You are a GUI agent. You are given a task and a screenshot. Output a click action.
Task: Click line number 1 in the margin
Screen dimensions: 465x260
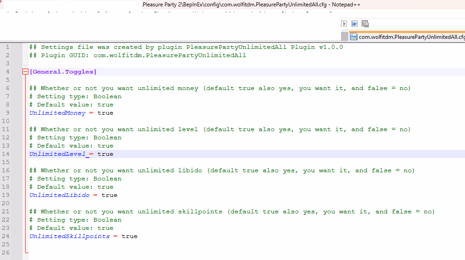7,47
